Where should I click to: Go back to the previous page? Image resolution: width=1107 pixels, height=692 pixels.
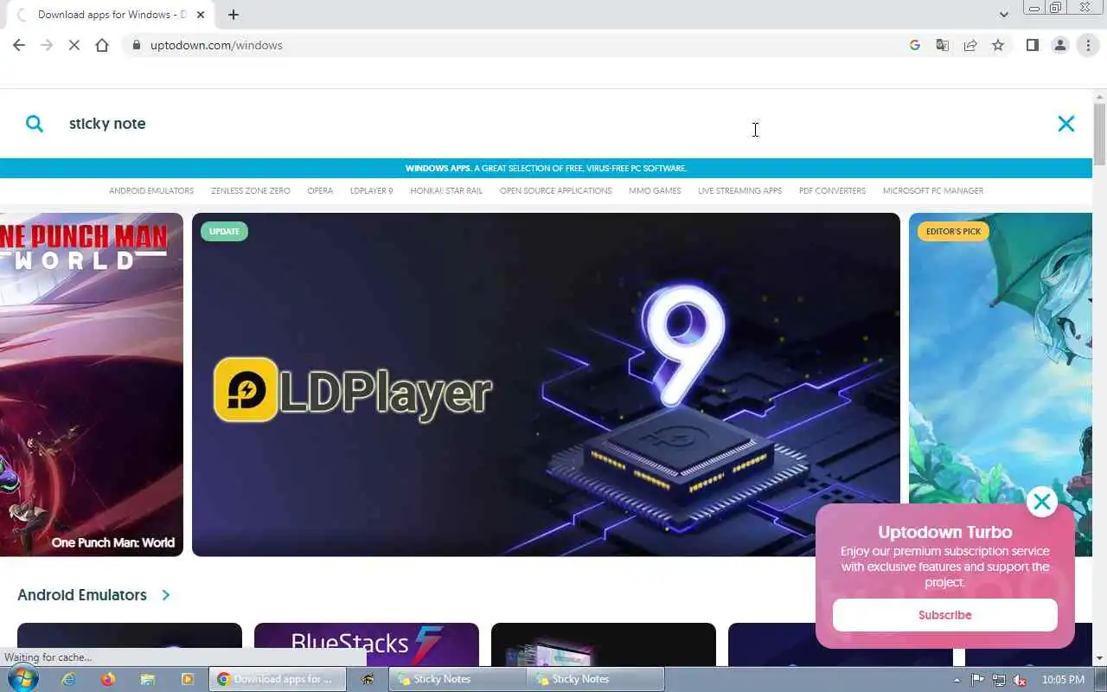tap(19, 45)
